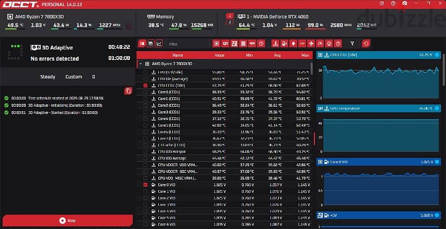Sort the table by Name column header

tap(178, 55)
